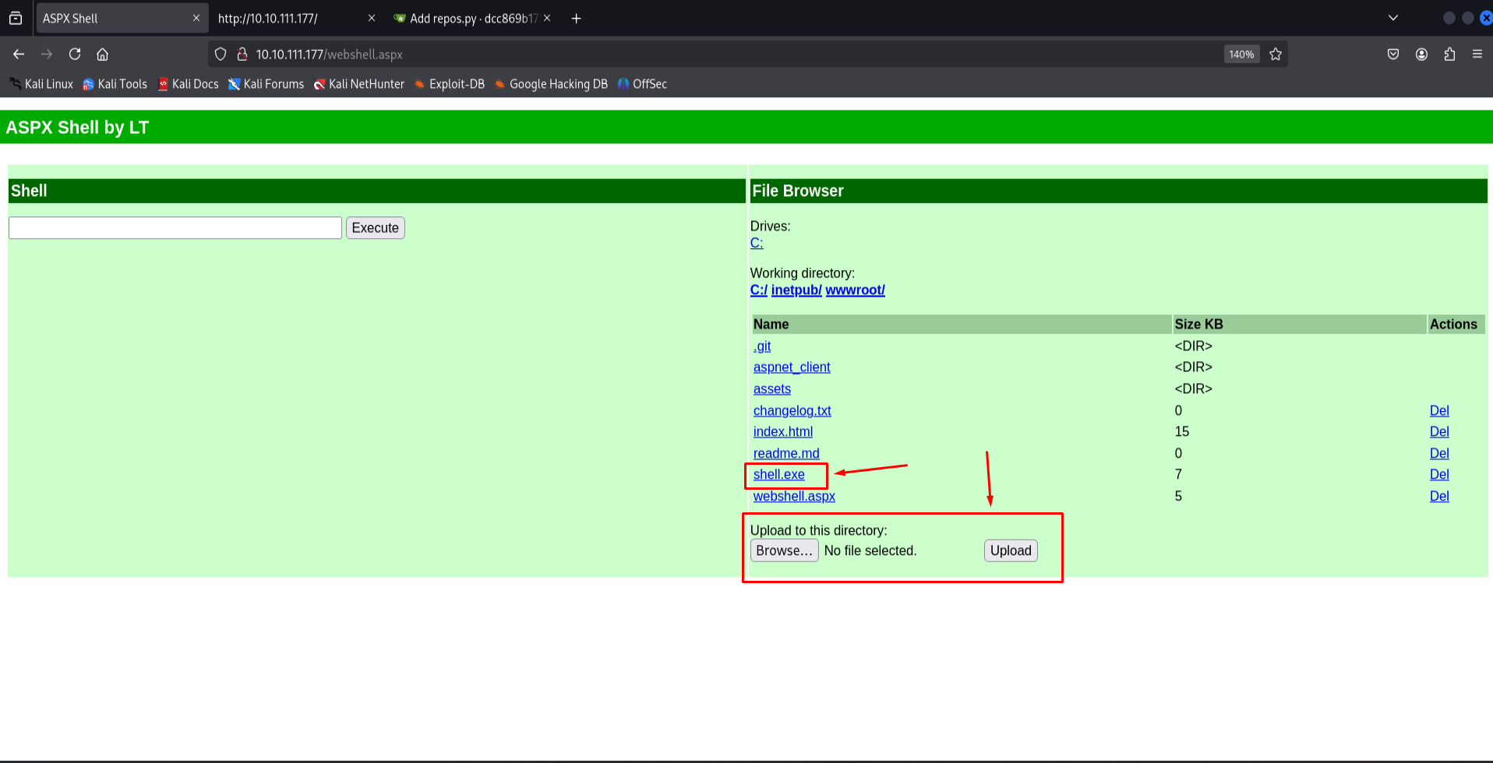Go back using the browser back arrow
Screen dimensions: 1493x763
tap(19, 54)
